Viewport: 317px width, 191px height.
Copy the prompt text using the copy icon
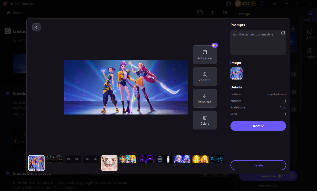coord(283,32)
